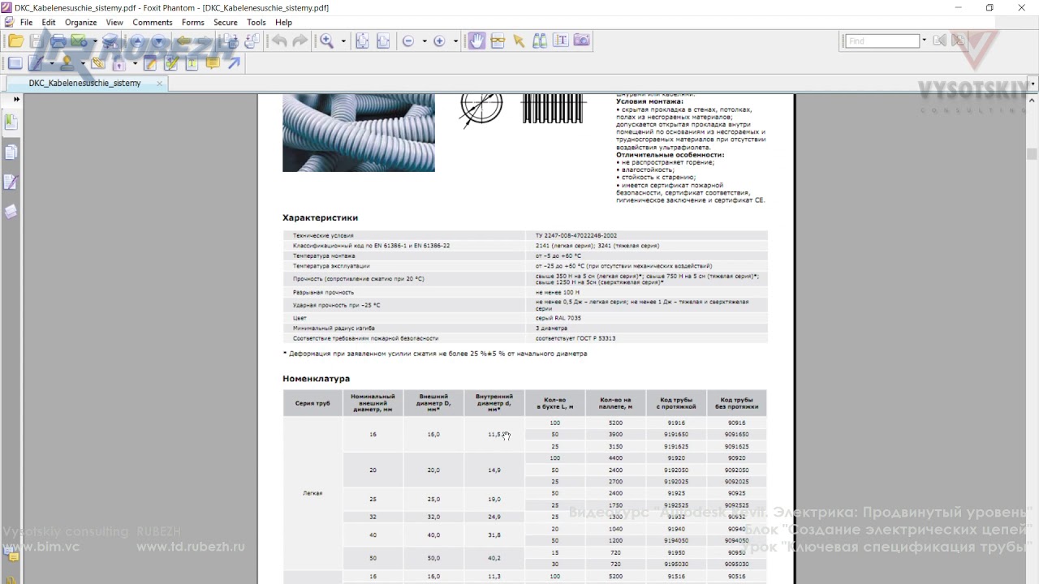Click the rectangle Link tool icon

point(15,63)
